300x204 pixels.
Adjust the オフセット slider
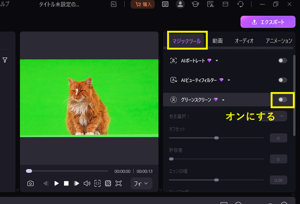(216, 138)
